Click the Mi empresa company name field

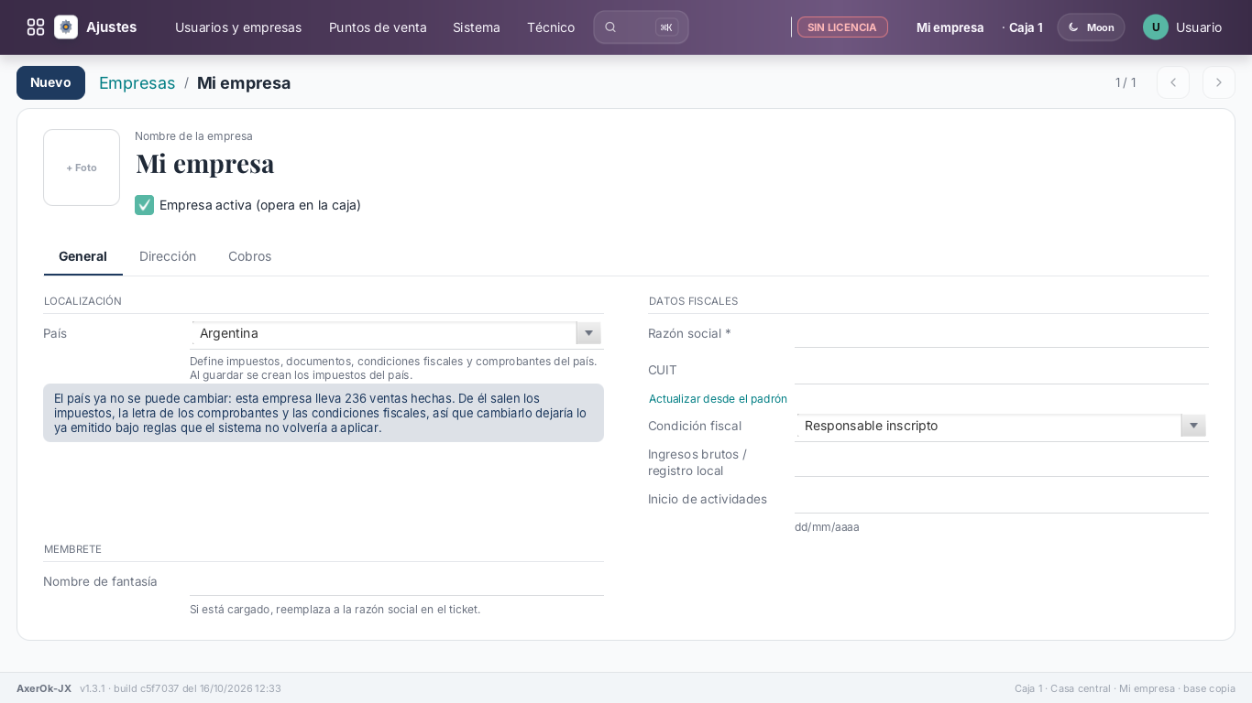click(205, 163)
